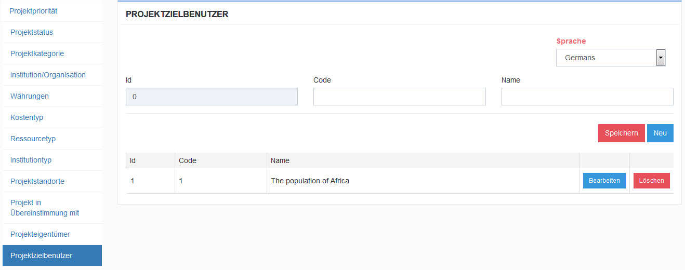Go to Projektstandorte
The width and height of the screenshot is (685, 270).
point(37,181)
